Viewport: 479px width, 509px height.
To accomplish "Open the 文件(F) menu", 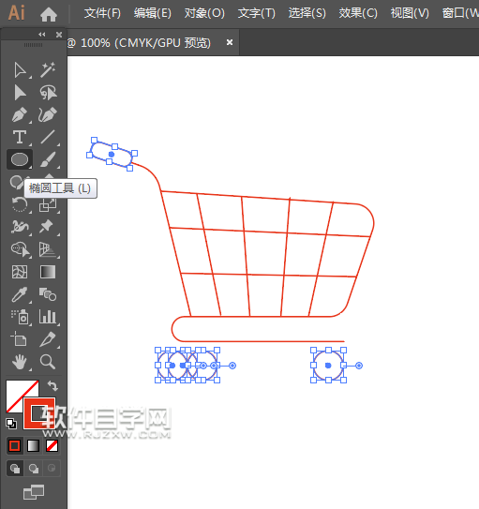I will [x=102, y=13].
